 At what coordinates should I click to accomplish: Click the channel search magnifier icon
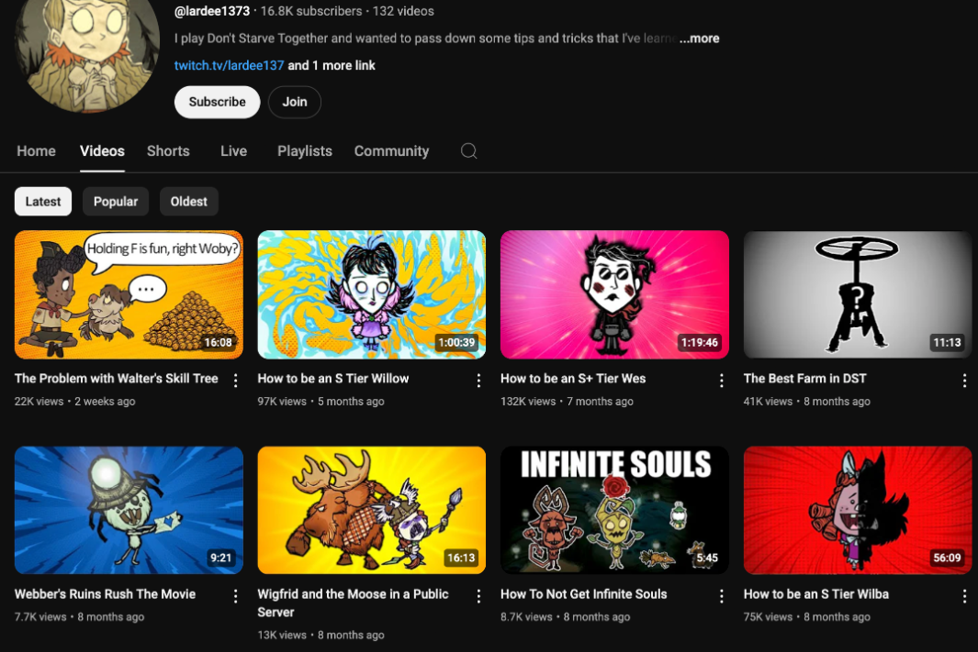[468, 151]
